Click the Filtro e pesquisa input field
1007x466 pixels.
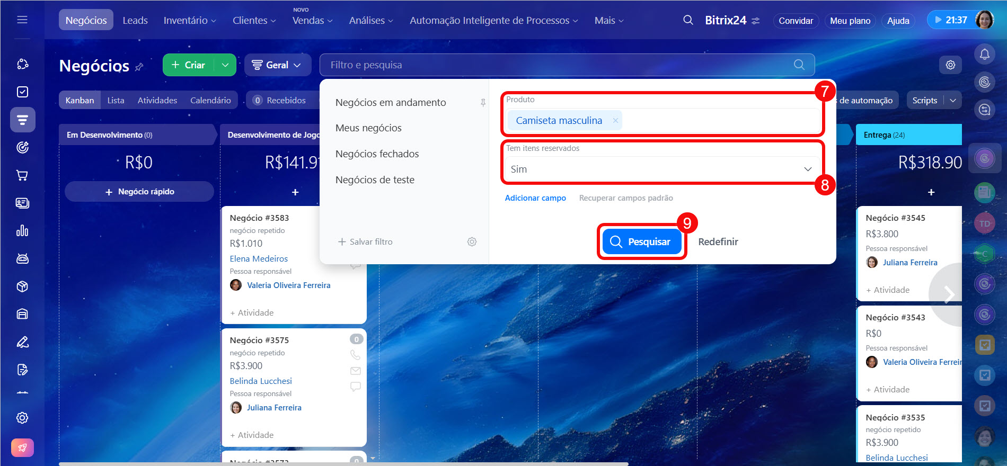(x=556, y=65)
